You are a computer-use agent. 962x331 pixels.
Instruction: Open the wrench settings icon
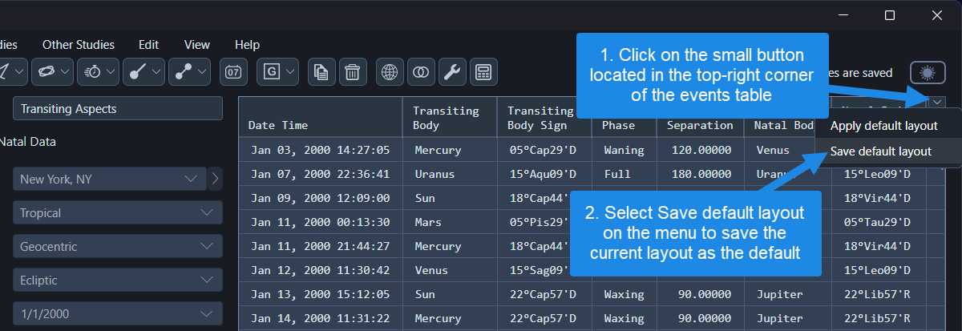point(451,71)
